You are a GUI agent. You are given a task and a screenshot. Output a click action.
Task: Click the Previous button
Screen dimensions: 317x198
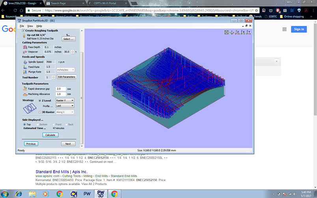(x=31, y=144)
